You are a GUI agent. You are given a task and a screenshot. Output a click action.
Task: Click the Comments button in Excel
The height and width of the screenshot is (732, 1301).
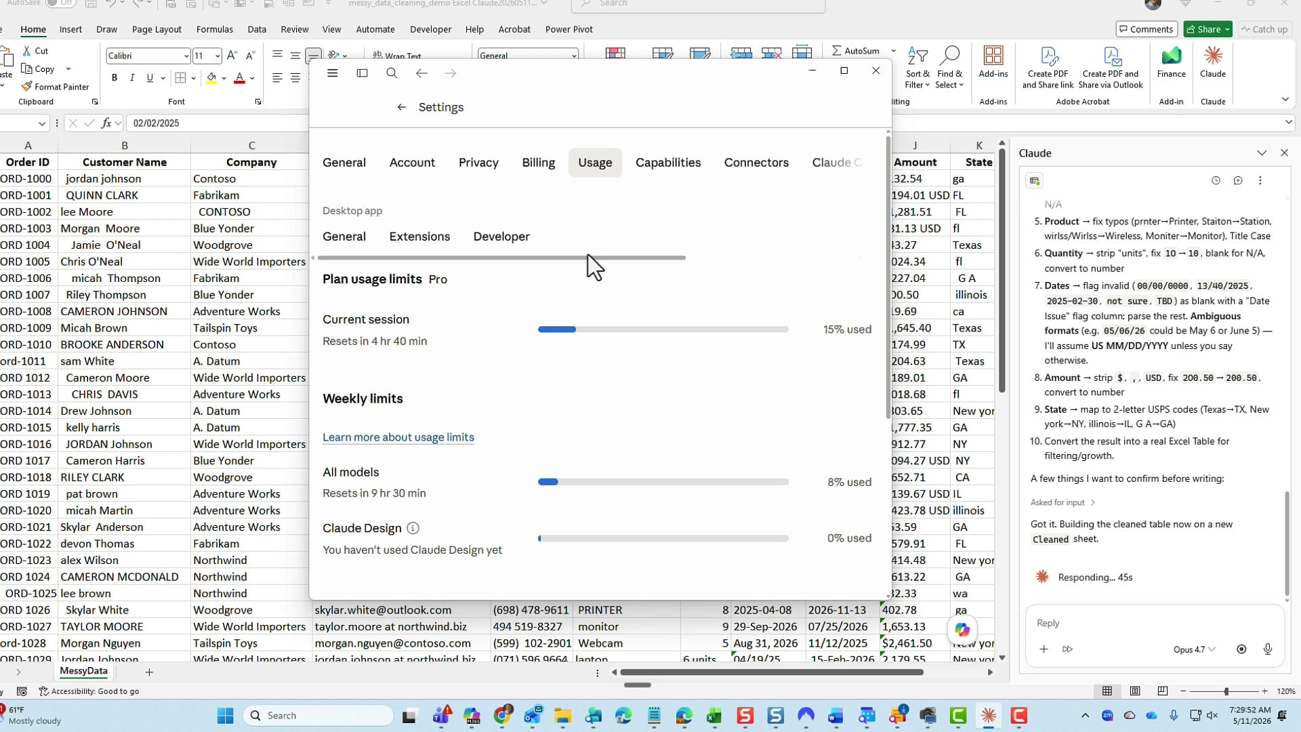(x=1146, y=29)
